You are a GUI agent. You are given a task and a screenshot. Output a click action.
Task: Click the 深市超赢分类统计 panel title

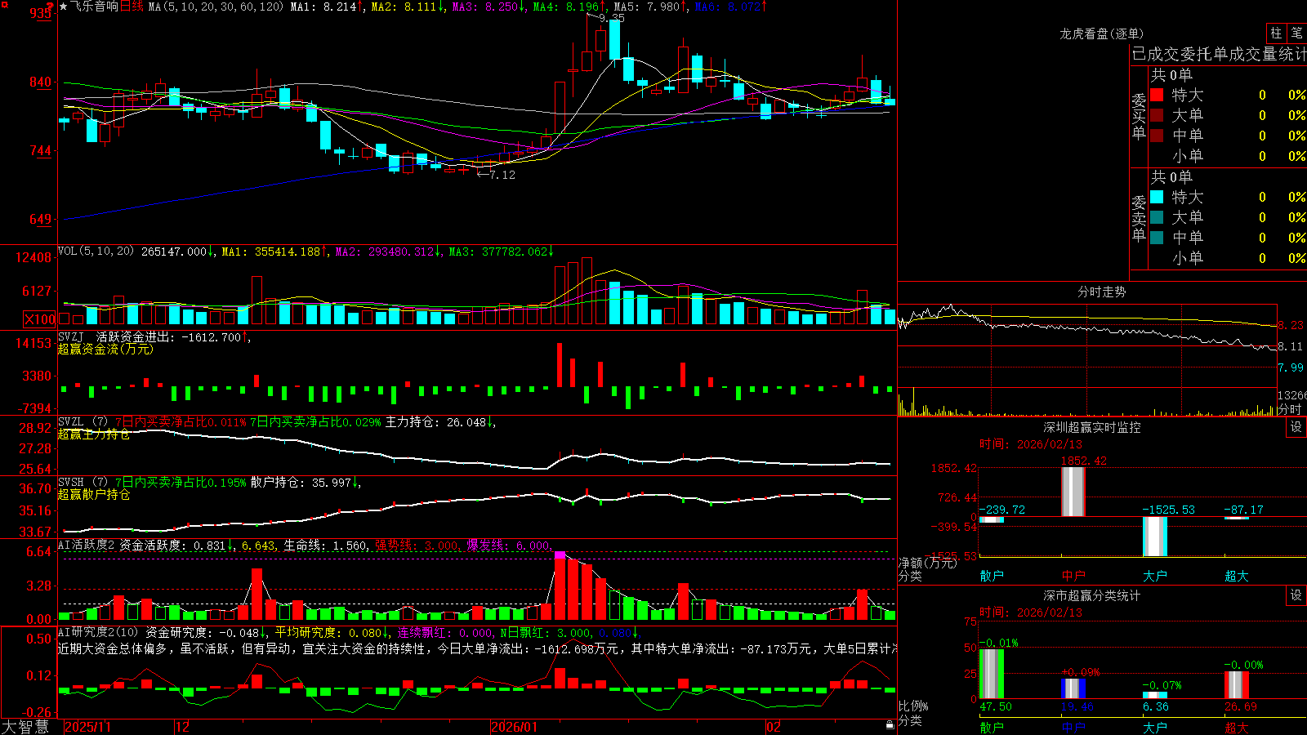[1091, 595]
